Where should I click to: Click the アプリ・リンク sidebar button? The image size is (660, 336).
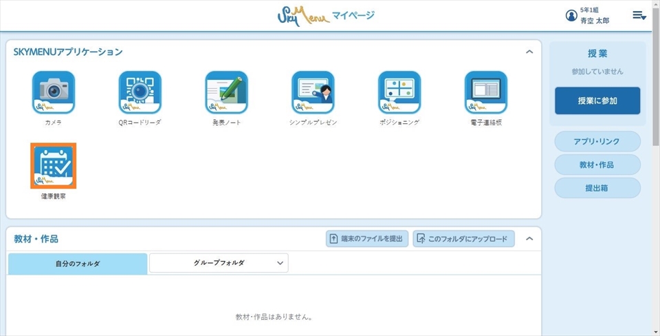[x=597, y=141]
